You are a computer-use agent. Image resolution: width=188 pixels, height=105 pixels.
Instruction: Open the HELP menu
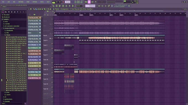(x=48, y=2)
